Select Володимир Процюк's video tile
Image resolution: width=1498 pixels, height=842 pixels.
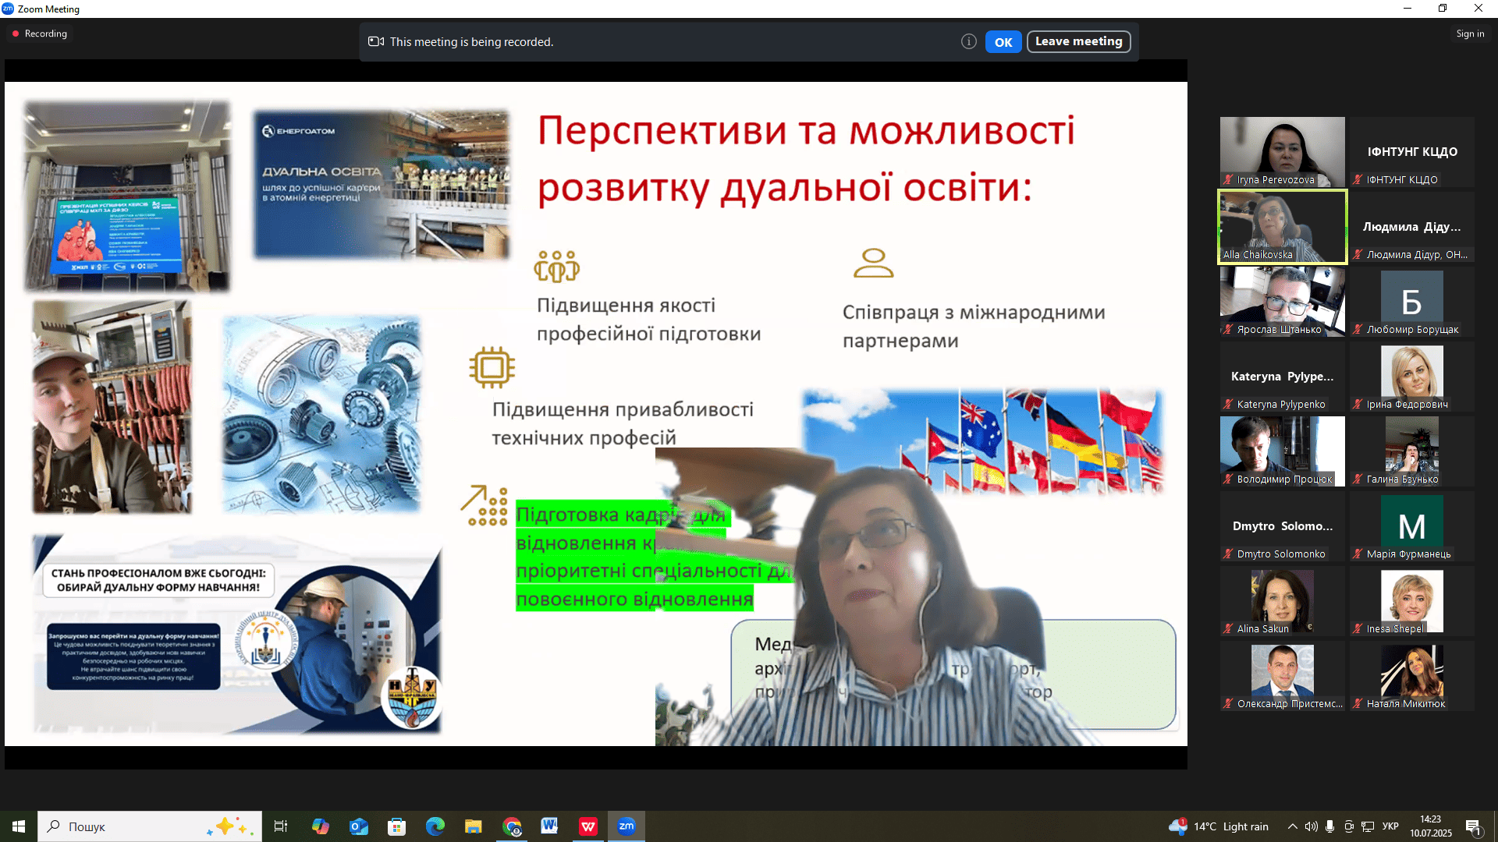[1282, 451]
